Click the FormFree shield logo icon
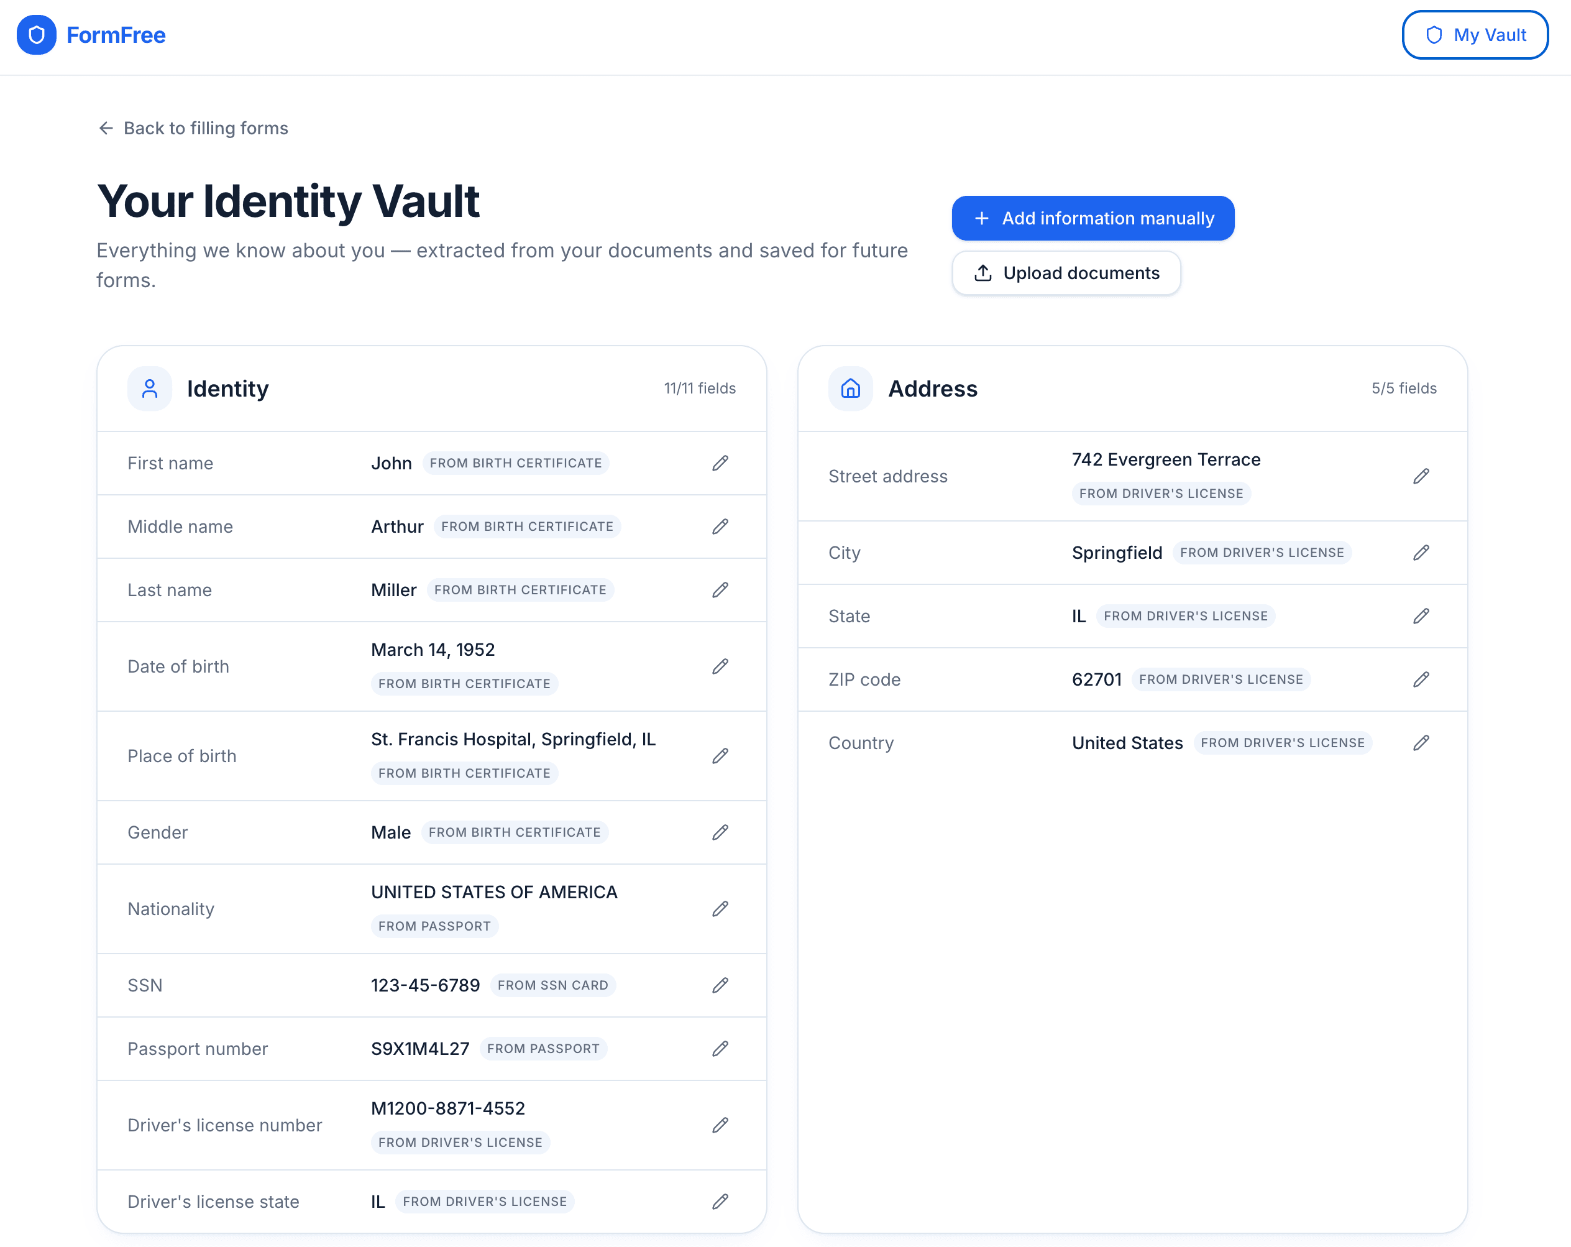The image size is (1571, 1247). (x=37, y=35)
